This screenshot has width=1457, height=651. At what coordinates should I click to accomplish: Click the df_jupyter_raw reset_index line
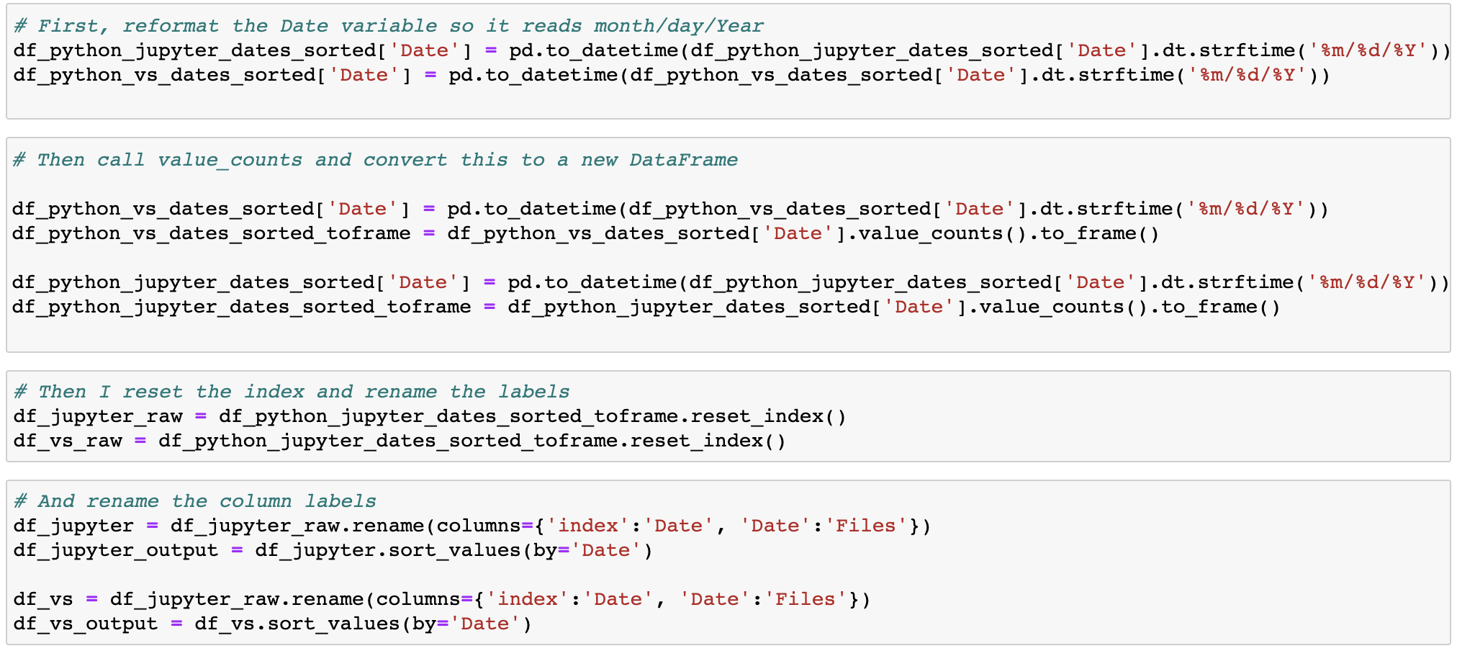tap(430, 416)
